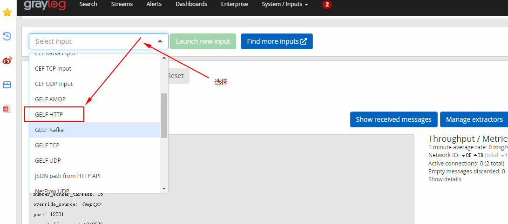Click the dropdown list scroll down arrow
This screenshot has height=224, width=508.
click(164, 188)
